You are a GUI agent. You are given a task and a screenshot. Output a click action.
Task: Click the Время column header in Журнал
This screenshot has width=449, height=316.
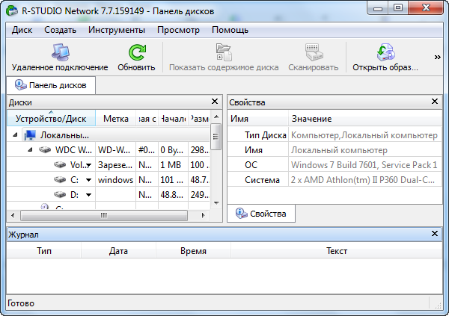[193, 251]
